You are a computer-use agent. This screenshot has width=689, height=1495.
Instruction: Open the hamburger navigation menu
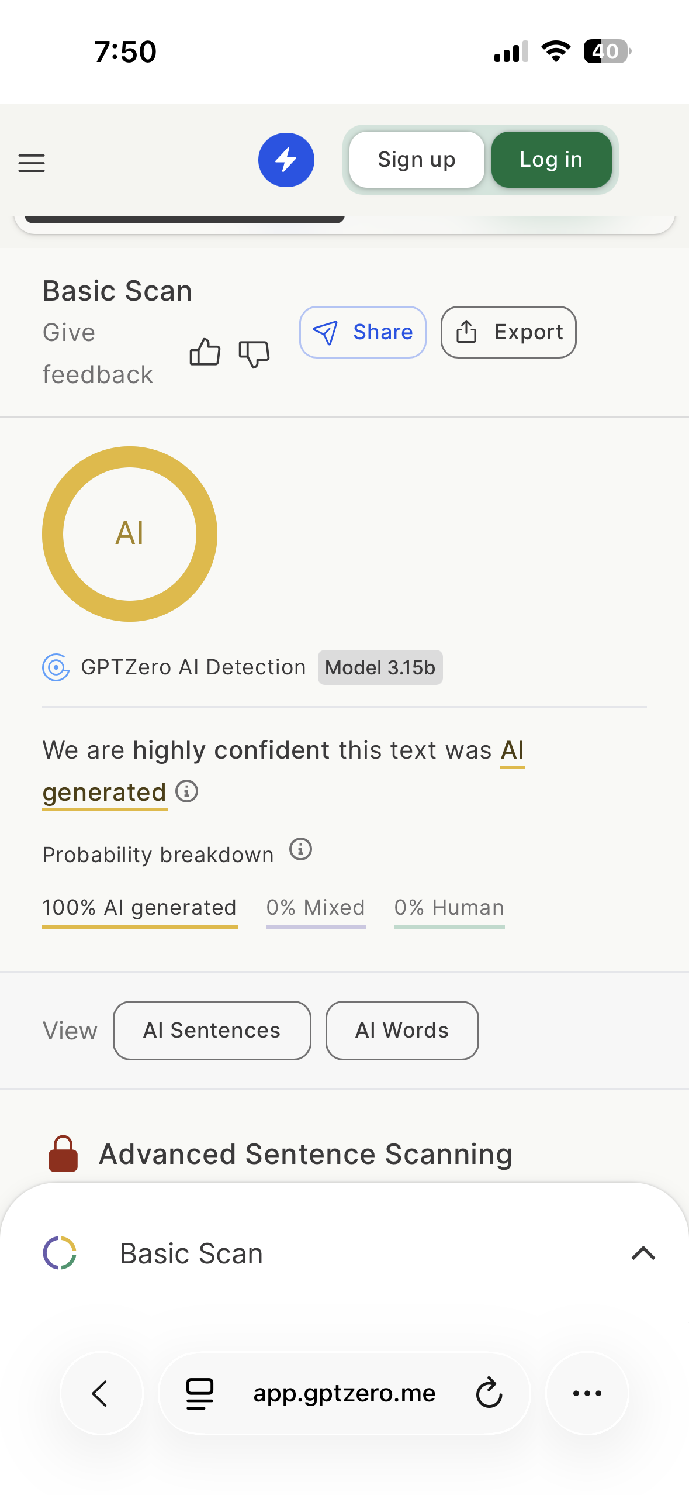tap(32, 163)
